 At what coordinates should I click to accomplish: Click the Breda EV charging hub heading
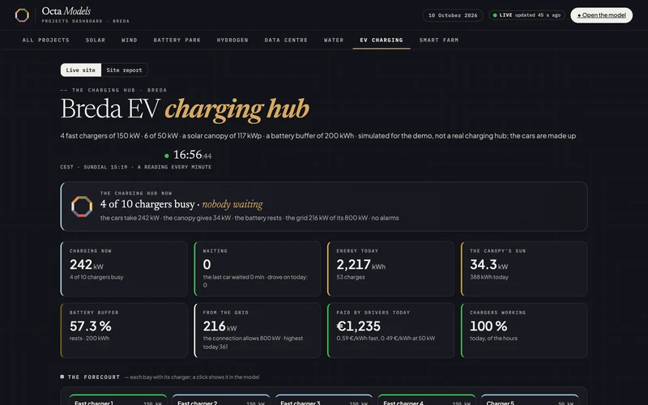click(x=185, y=109)
